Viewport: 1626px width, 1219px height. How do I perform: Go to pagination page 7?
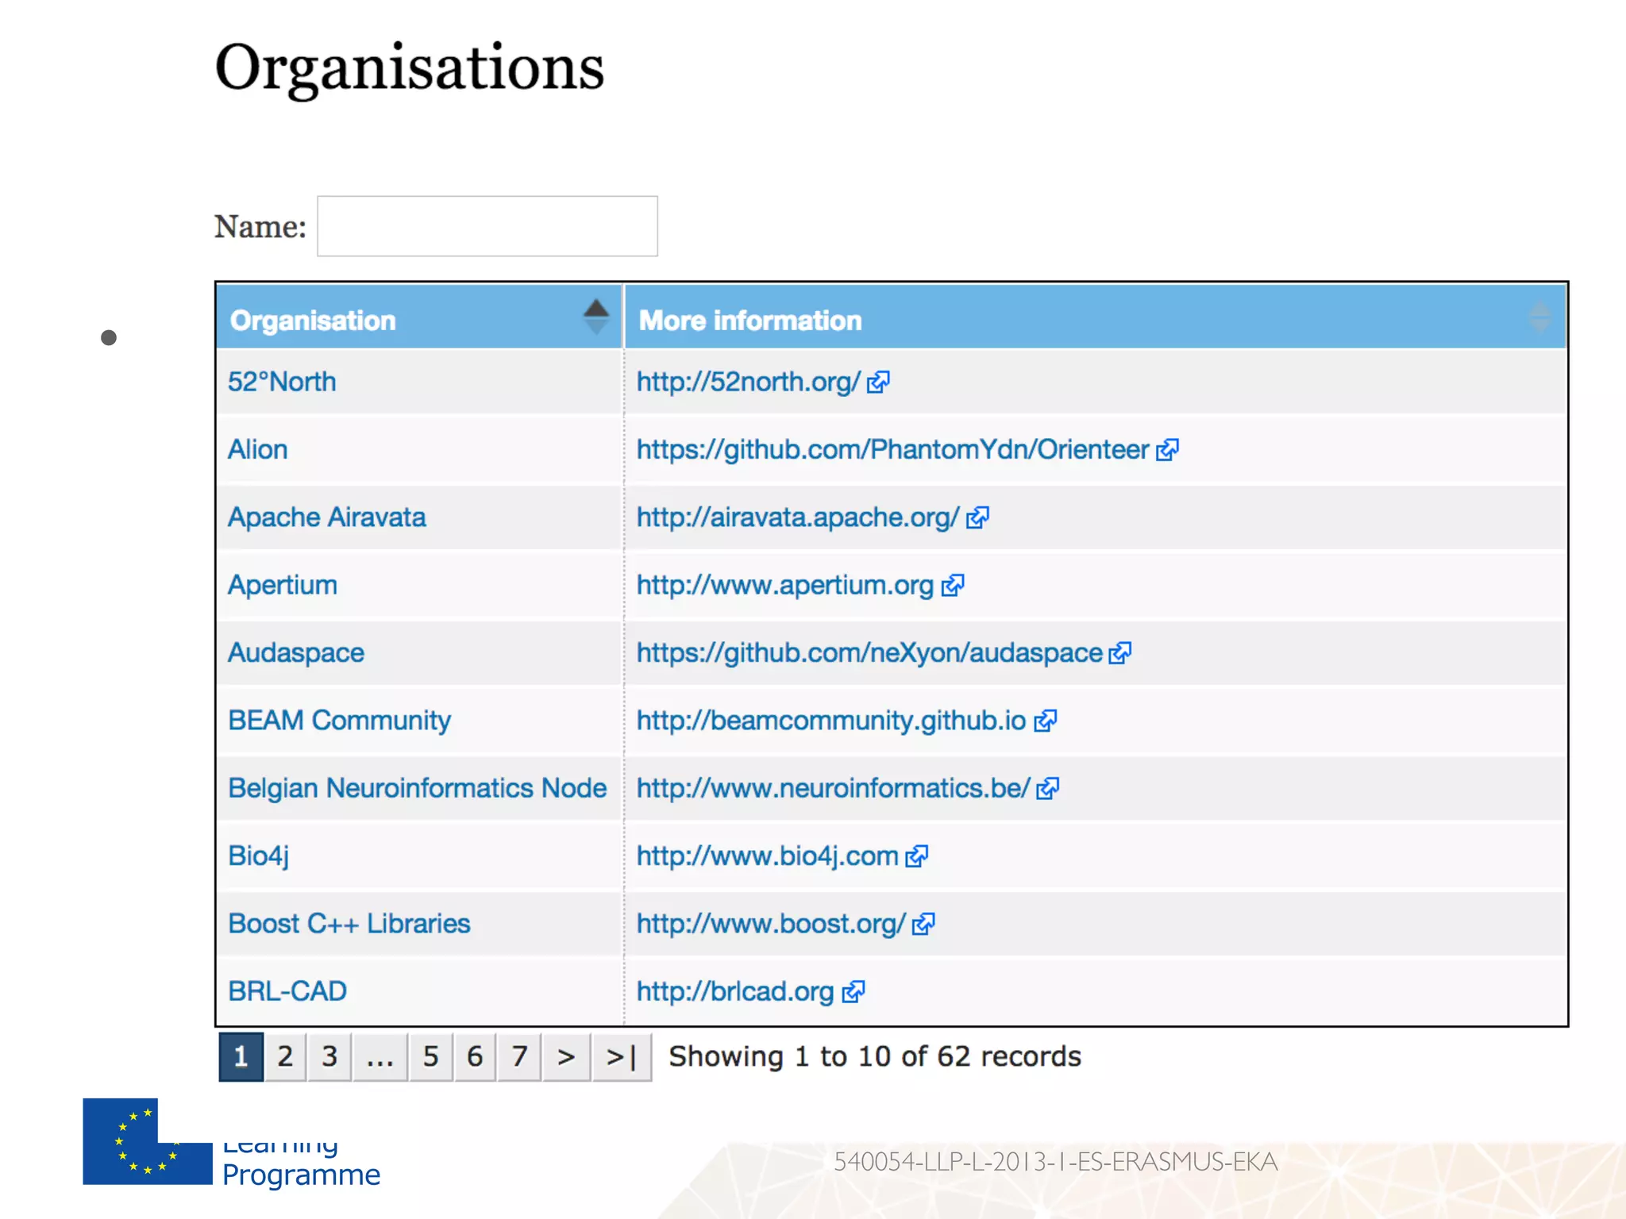(519, 1056)
